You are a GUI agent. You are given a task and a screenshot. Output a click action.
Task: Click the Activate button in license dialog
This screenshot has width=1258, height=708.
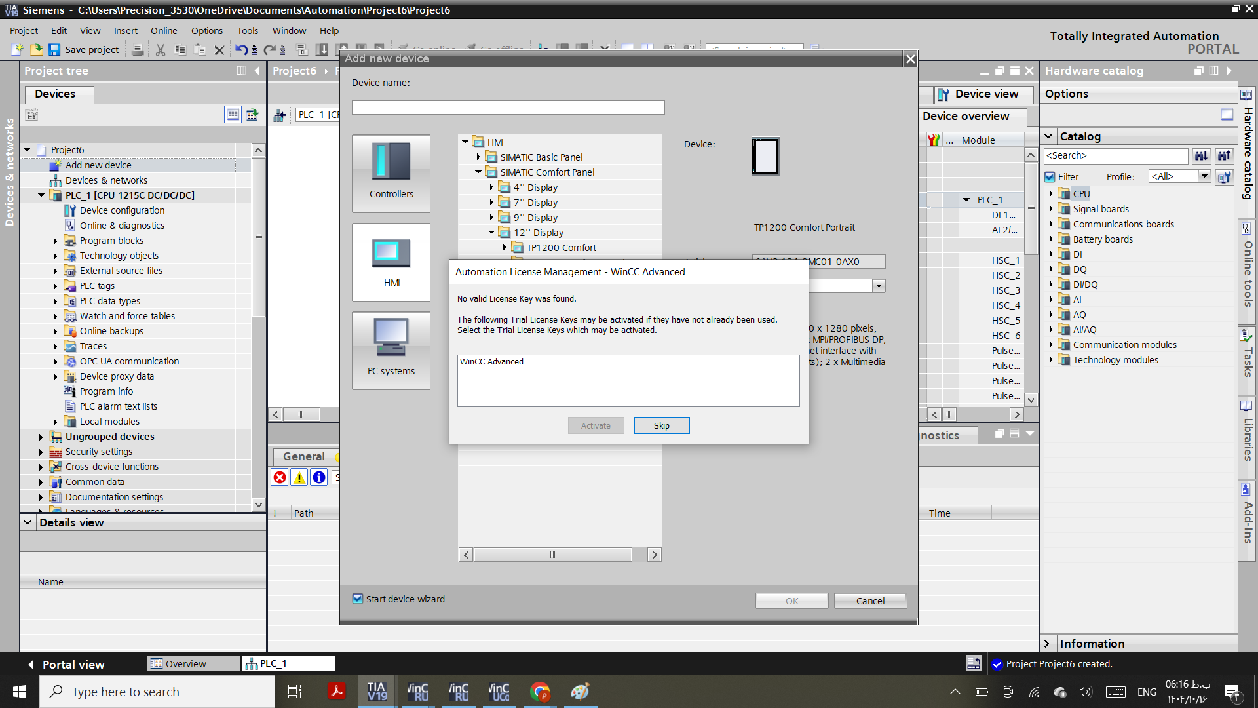[x=596, y=425]
